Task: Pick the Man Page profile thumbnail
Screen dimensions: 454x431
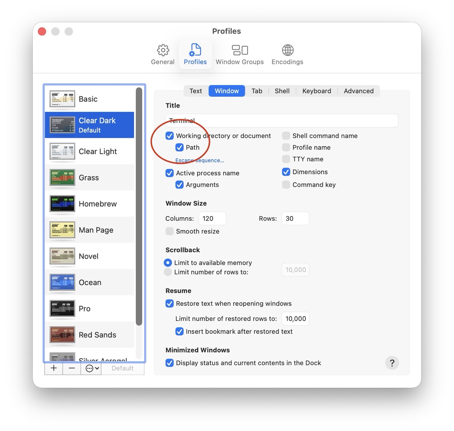Action: pyautogui.click(x=62, y=230)
